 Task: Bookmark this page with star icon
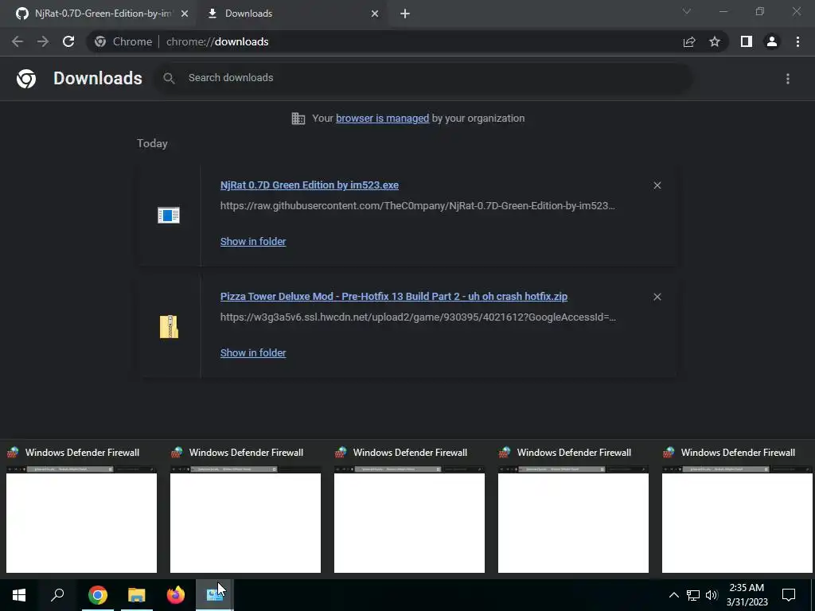pos(715,41)
